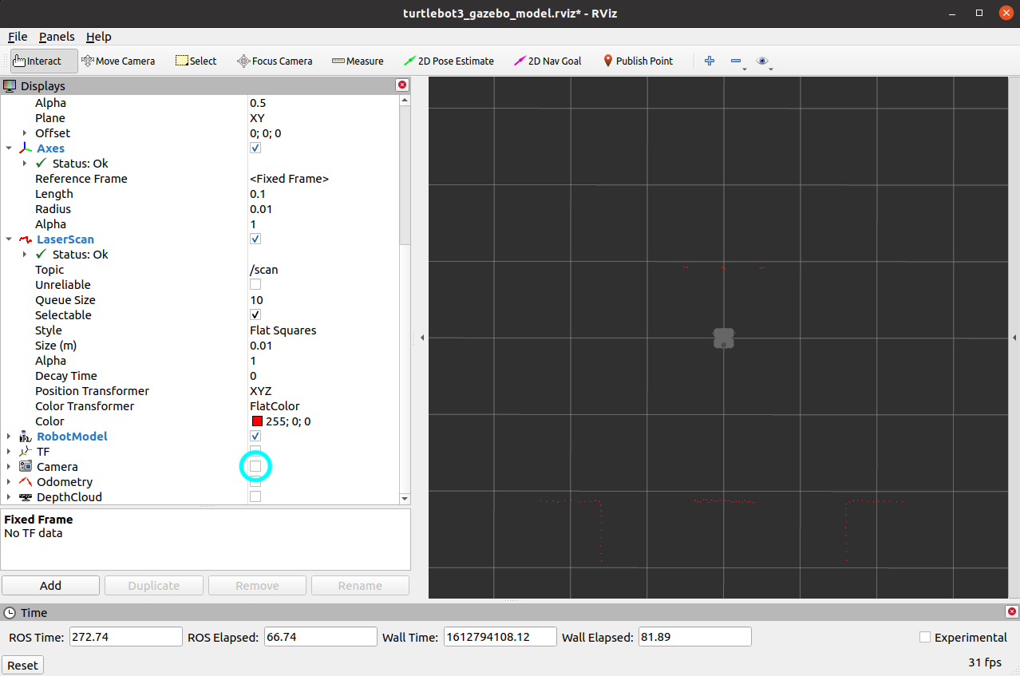Click the blue plus add-tool icon
This screenshot has width=1020, height=676.
(709, 61)
